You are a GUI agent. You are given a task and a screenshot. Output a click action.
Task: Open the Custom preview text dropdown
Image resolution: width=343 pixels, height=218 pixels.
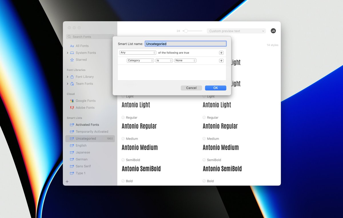click(236, 31)
